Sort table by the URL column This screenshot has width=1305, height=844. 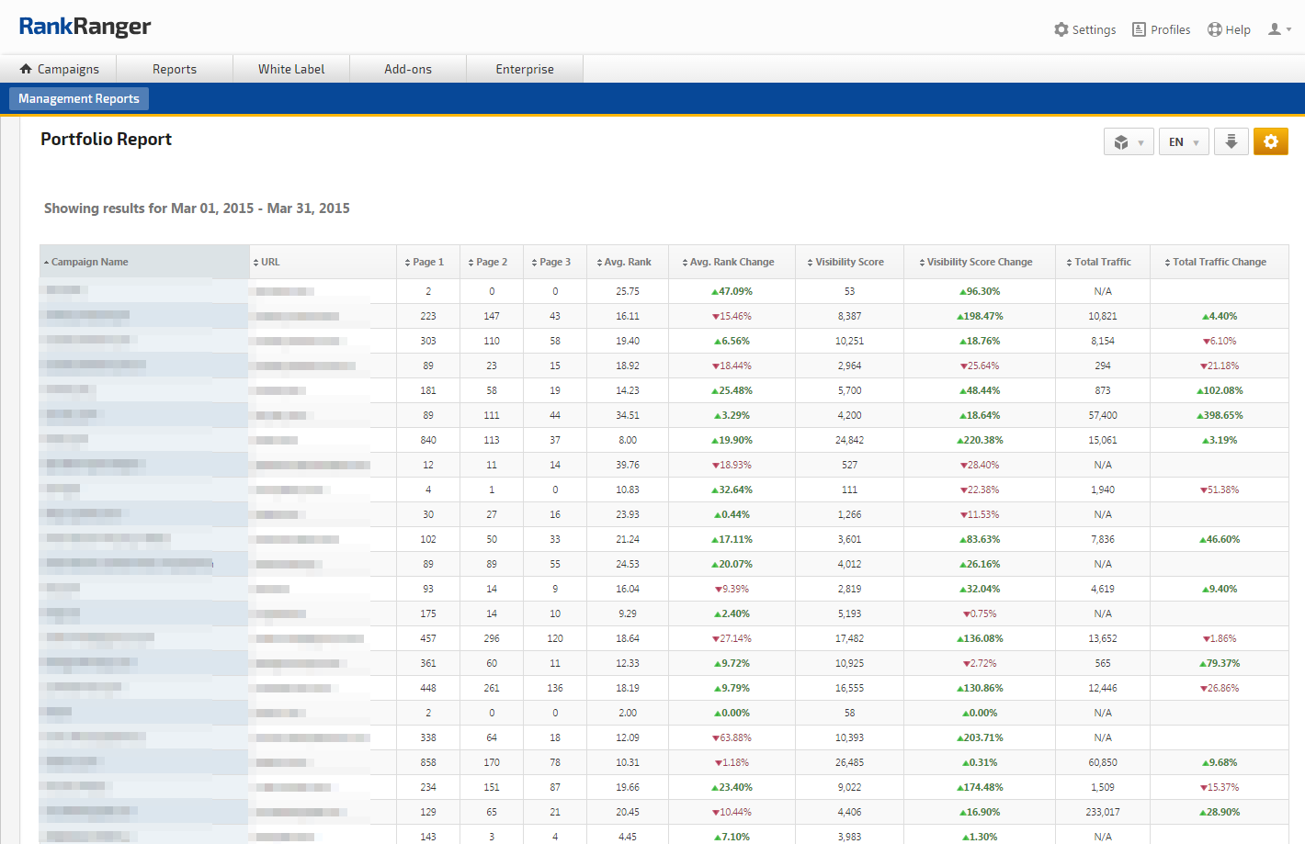[269, 262]
